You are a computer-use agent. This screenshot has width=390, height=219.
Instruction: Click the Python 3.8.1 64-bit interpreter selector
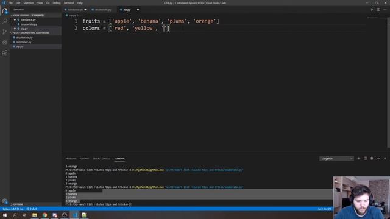coord(13,209)
